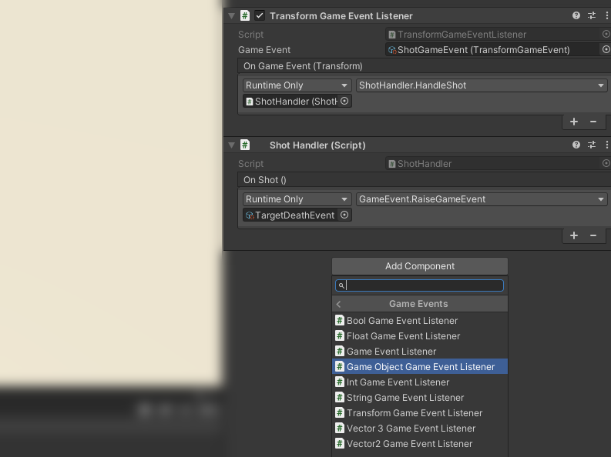Select Int Game Event Listener
This screenshot has height=457, width=611.
420,382
